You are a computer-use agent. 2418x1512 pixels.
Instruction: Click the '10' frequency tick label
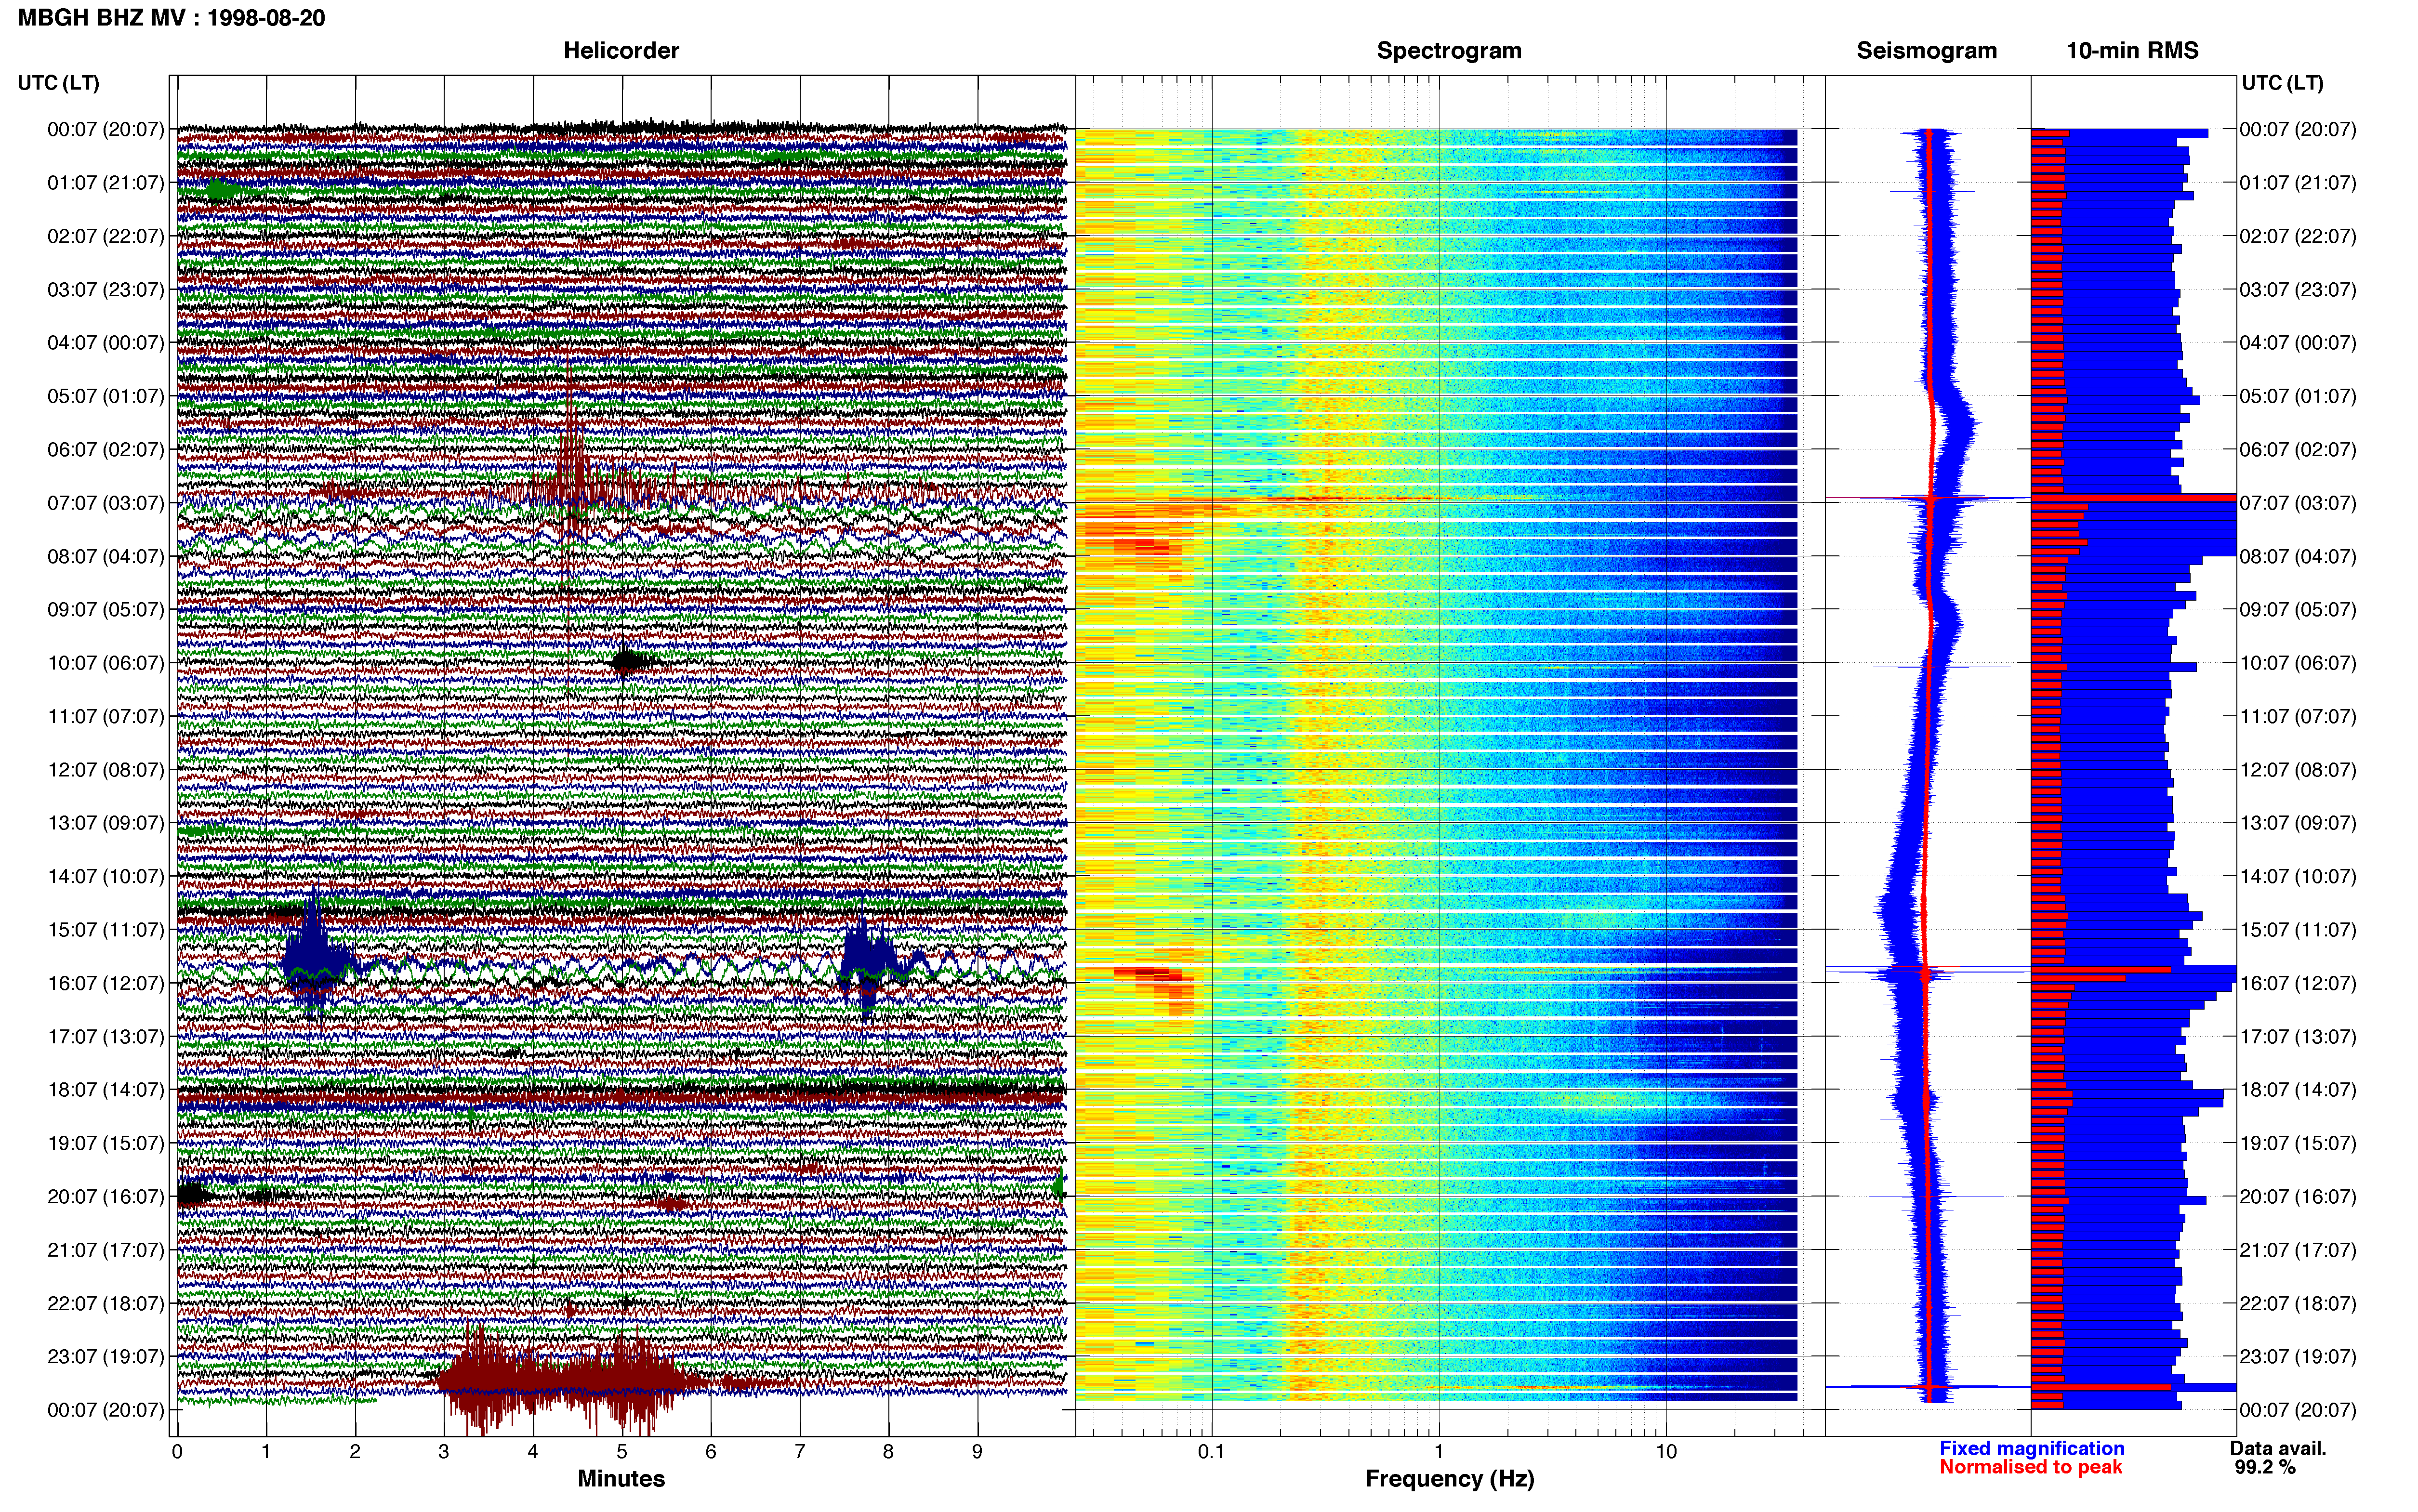tap(1666, 1452)
